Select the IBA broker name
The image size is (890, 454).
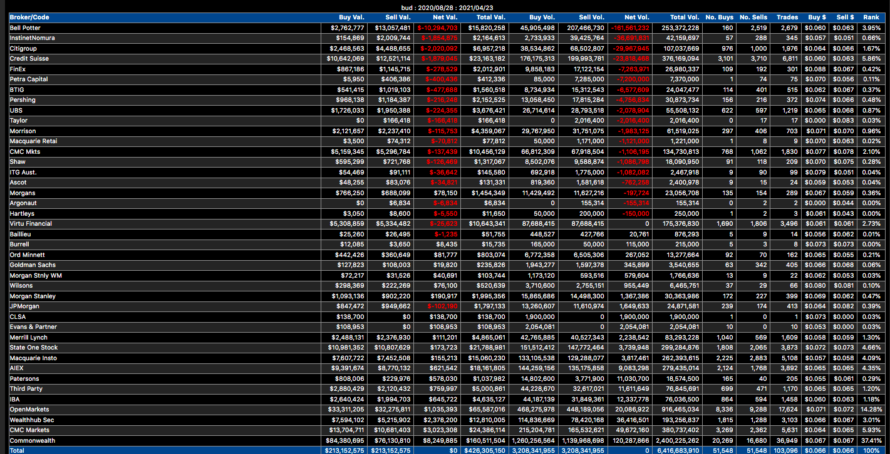14,399
